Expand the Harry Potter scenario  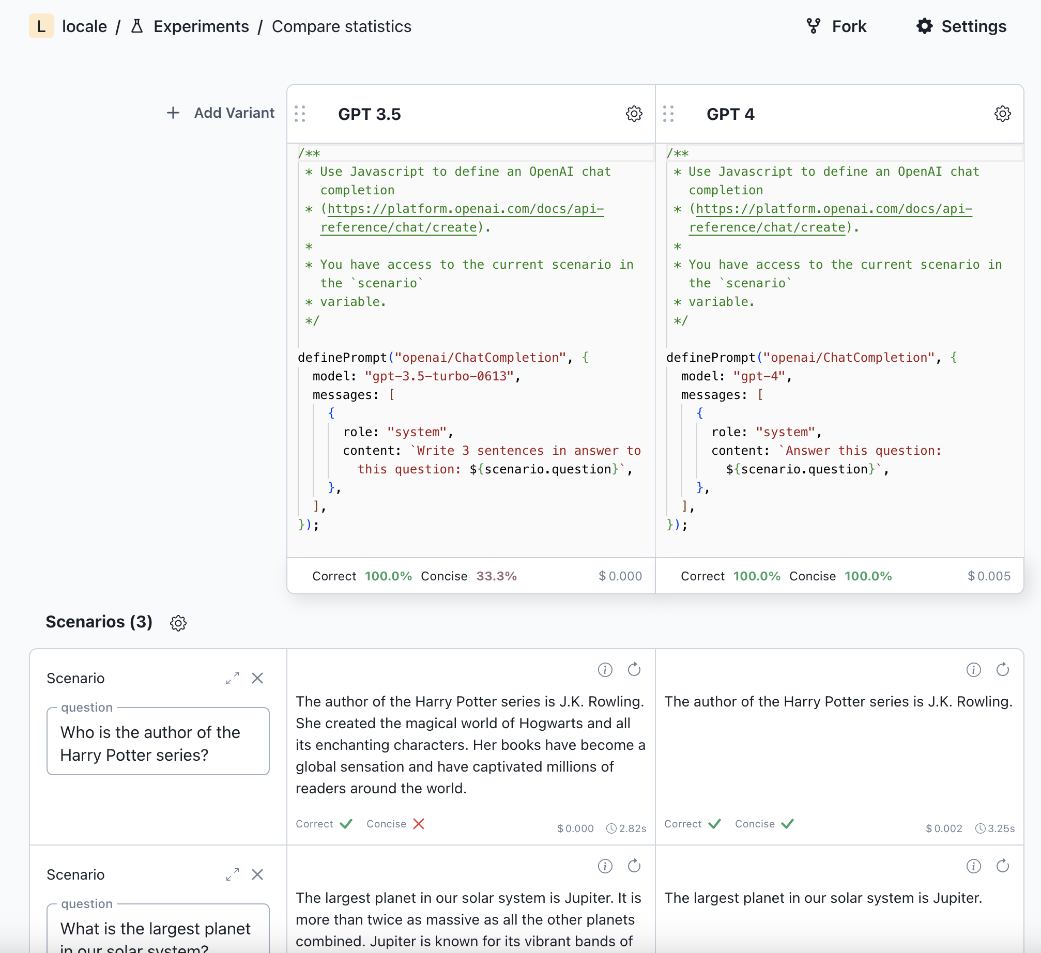click(x=233, y=678)
